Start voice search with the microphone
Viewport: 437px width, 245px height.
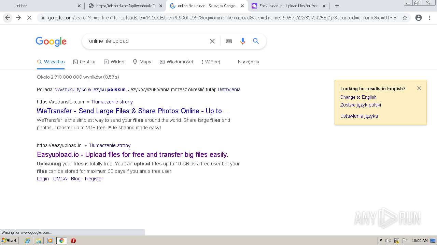coord(243,41)
